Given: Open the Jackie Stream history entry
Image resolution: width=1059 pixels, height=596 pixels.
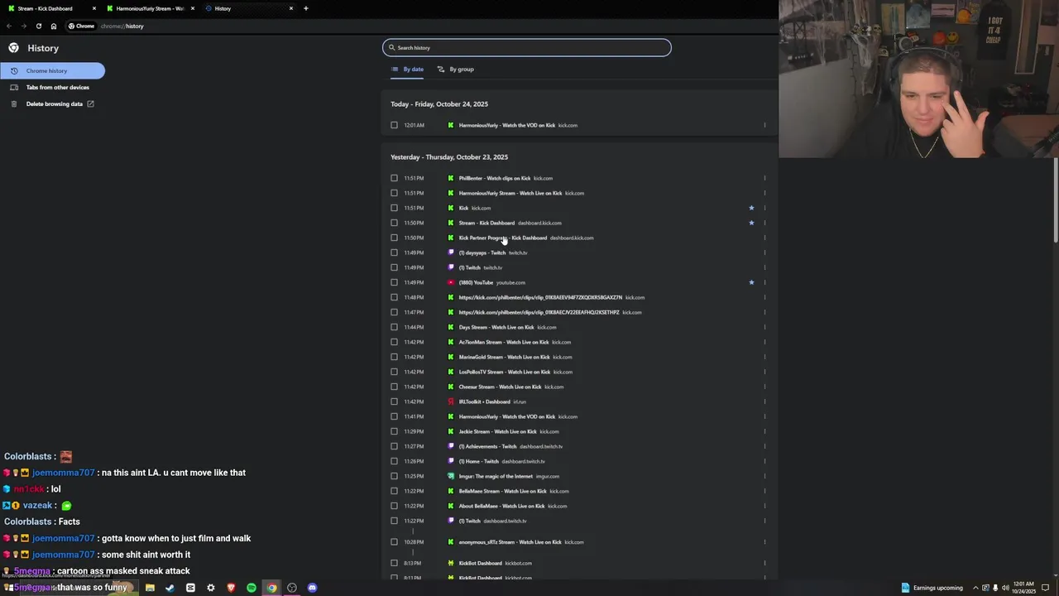Looking at the screenshot, I should tap(497, 431).
